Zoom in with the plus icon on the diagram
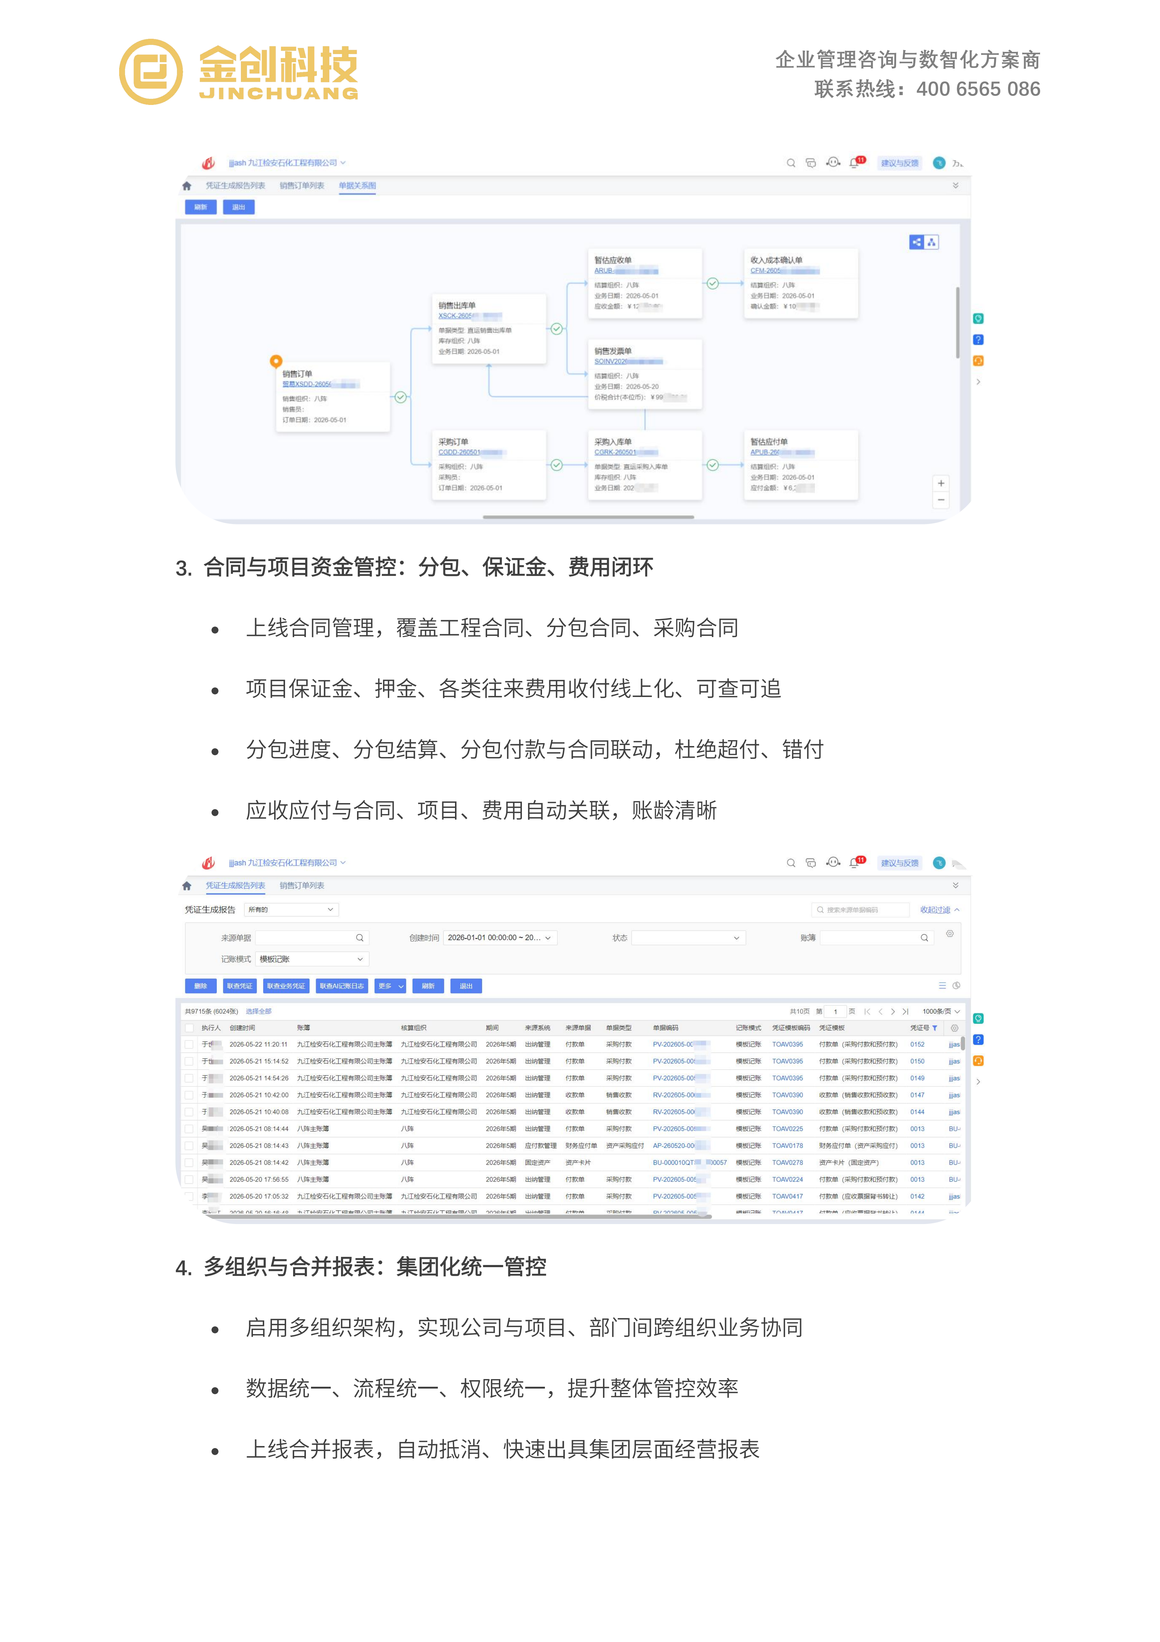The width and height of the screenshot is (1160, 1642). point(941,483)
